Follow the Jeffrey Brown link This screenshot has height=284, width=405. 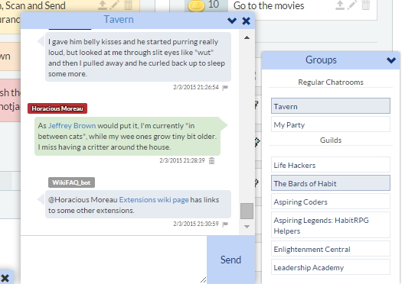(72, 126)
